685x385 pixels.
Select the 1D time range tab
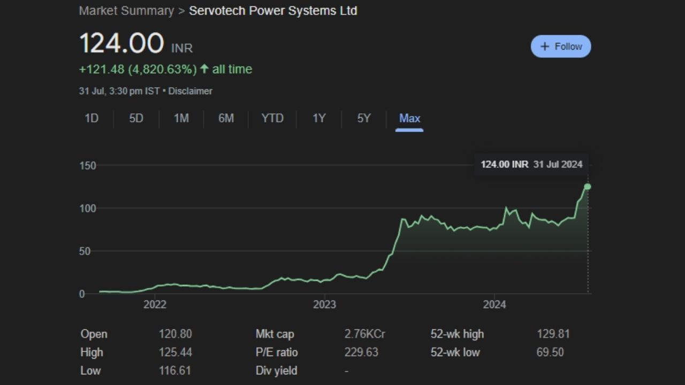(x=92, y=118)
